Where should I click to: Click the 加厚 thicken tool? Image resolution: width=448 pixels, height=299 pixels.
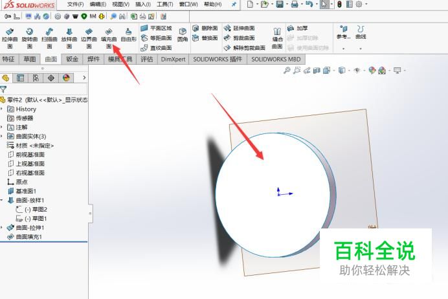pos(297,28)
